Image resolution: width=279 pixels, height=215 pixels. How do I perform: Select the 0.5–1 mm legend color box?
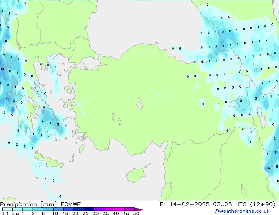pos(18,209)
